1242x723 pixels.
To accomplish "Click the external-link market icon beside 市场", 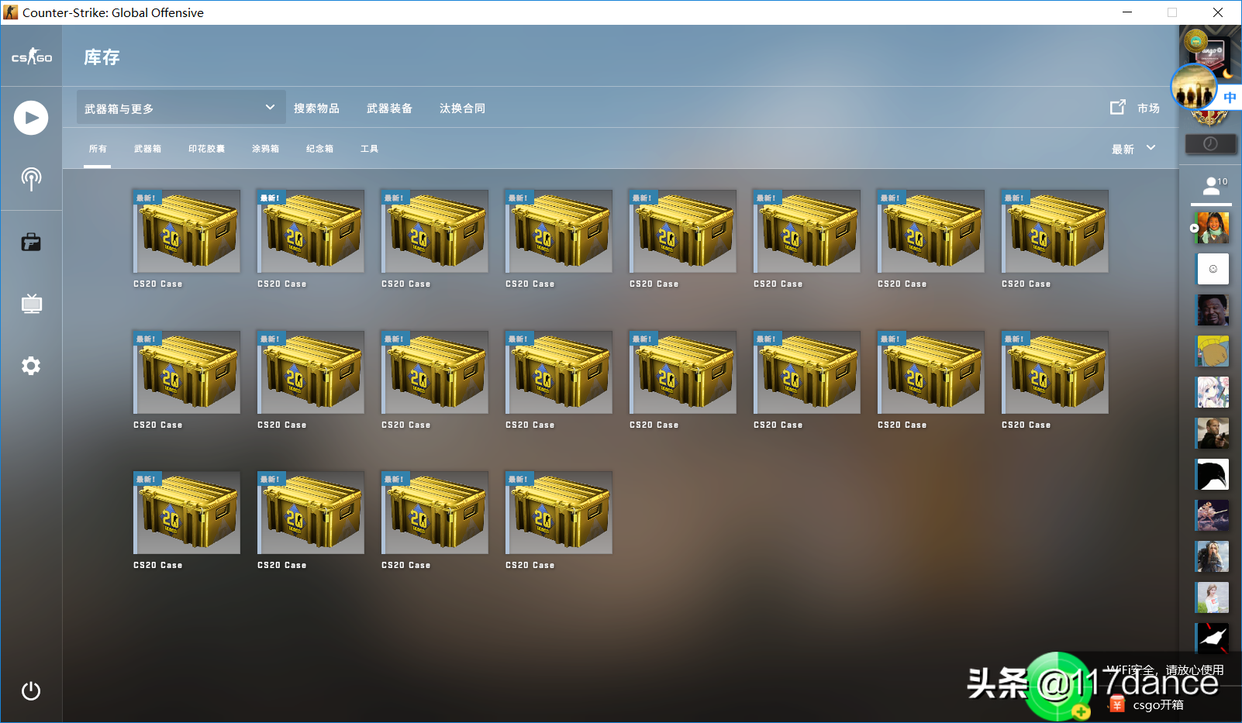I will tap(1117, 107).
